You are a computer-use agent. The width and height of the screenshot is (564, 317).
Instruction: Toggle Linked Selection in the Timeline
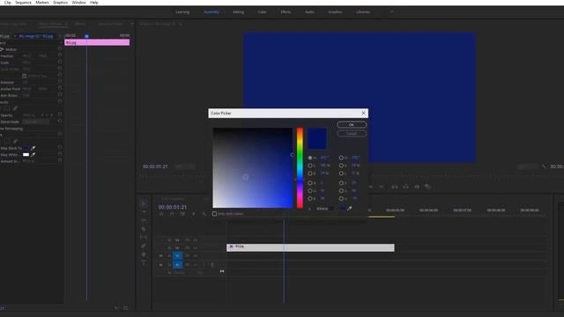coord(182,214)
